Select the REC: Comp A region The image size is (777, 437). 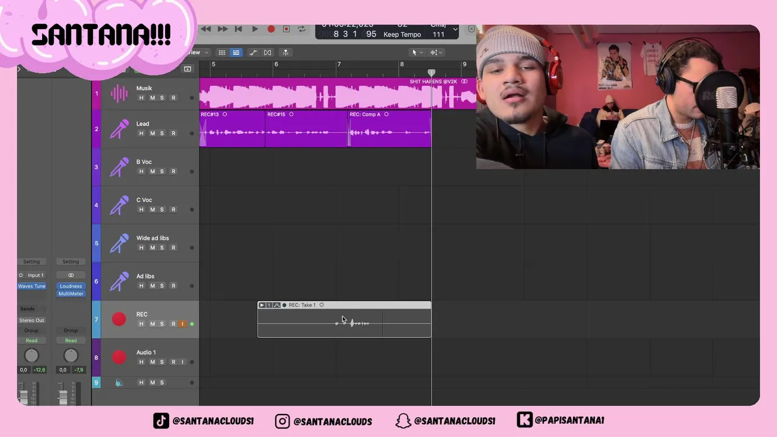(390, 129)
